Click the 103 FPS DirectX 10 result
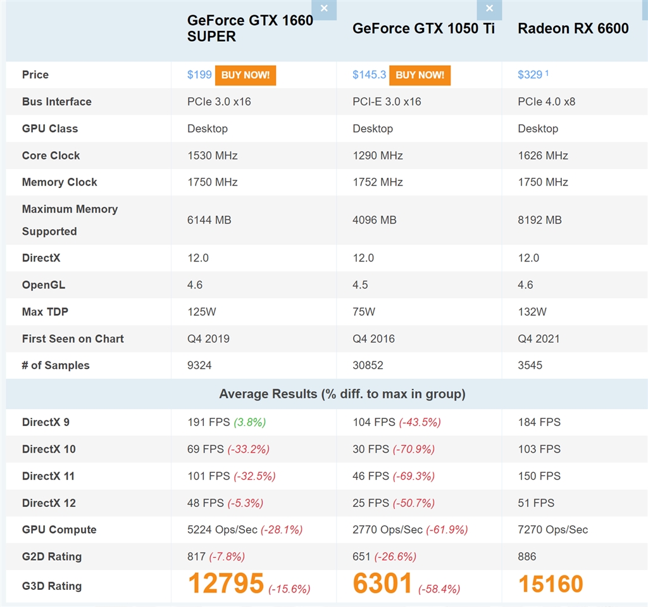This screenshot has width=648, height=607. pyautogui.click(x=539, y=449)
